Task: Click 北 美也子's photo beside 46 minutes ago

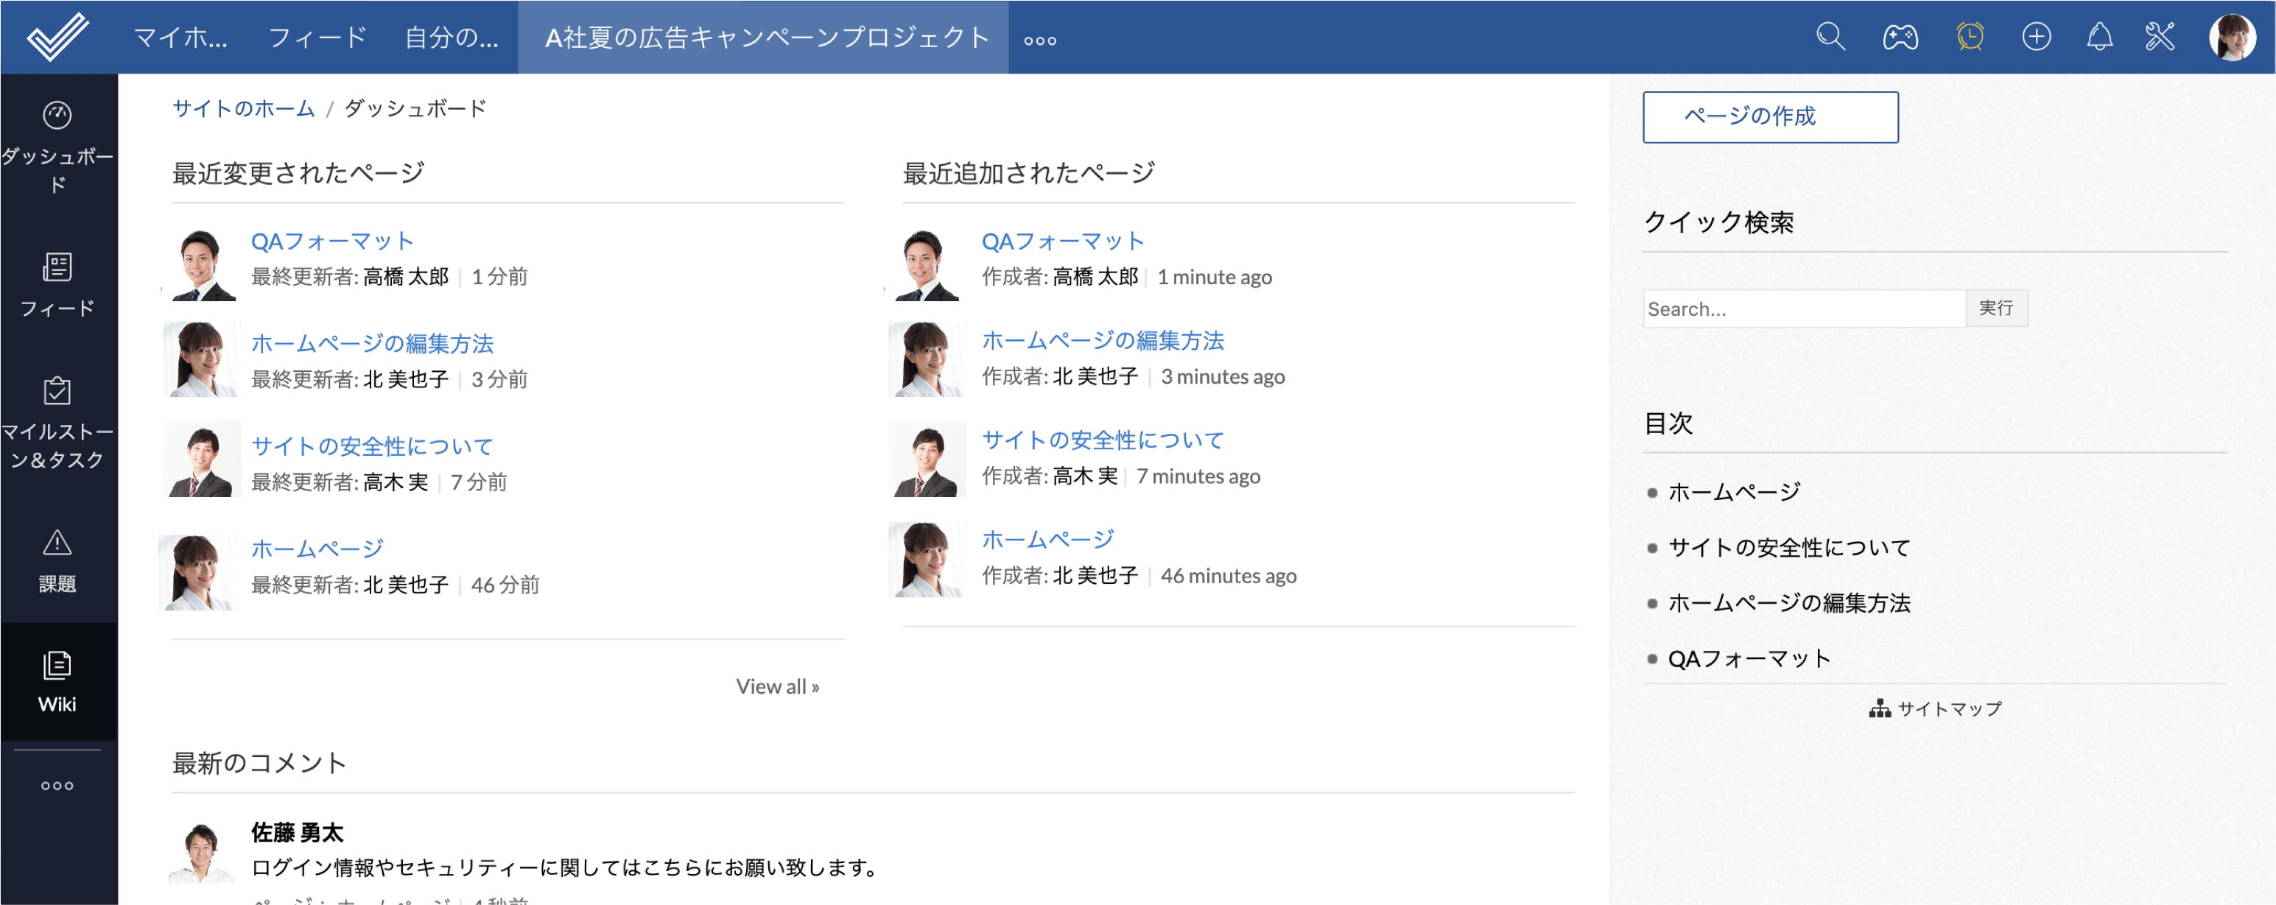Action: [x=927, y=560]
